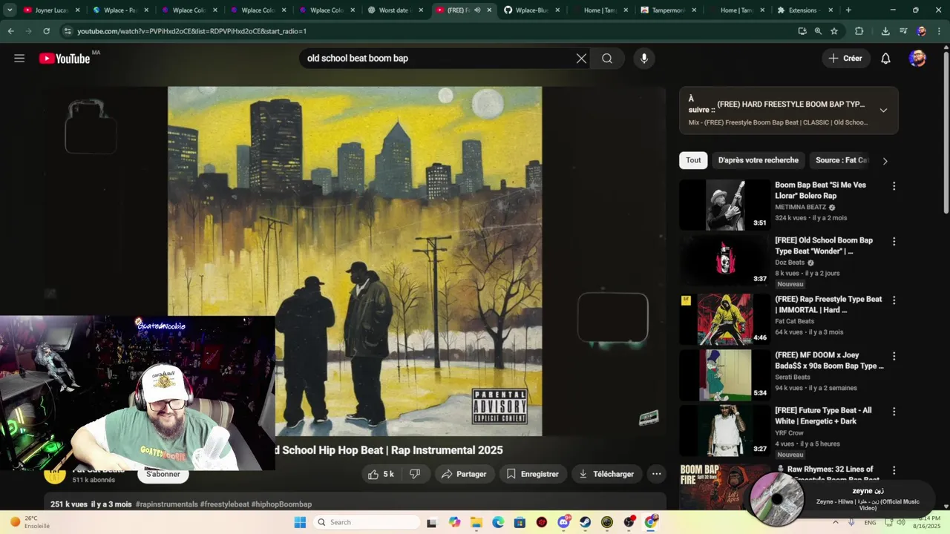Open the Chrome extensions puzzle icon

click(x=859, y=31)
